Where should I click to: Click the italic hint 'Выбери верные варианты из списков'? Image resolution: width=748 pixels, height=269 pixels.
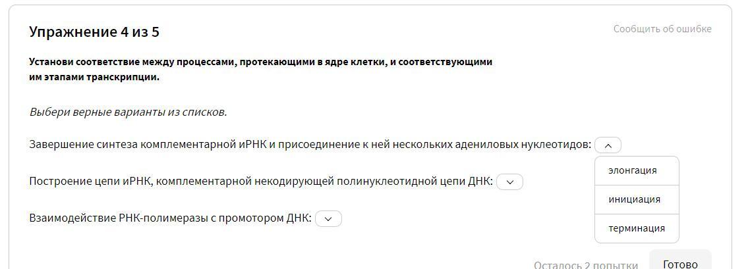click(128, 112)
